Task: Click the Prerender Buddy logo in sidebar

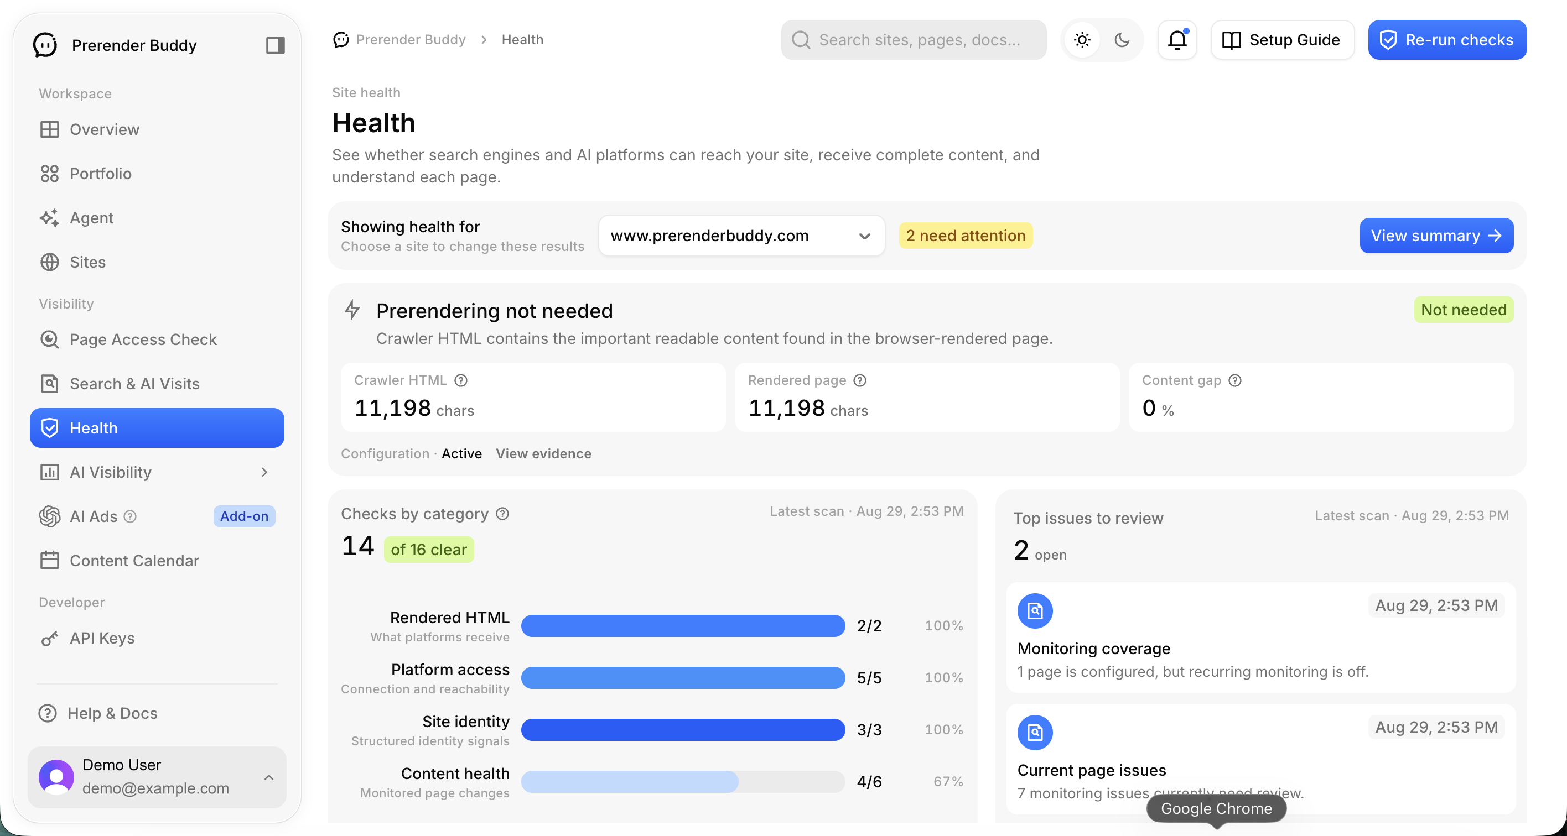Action: (45, 45)
